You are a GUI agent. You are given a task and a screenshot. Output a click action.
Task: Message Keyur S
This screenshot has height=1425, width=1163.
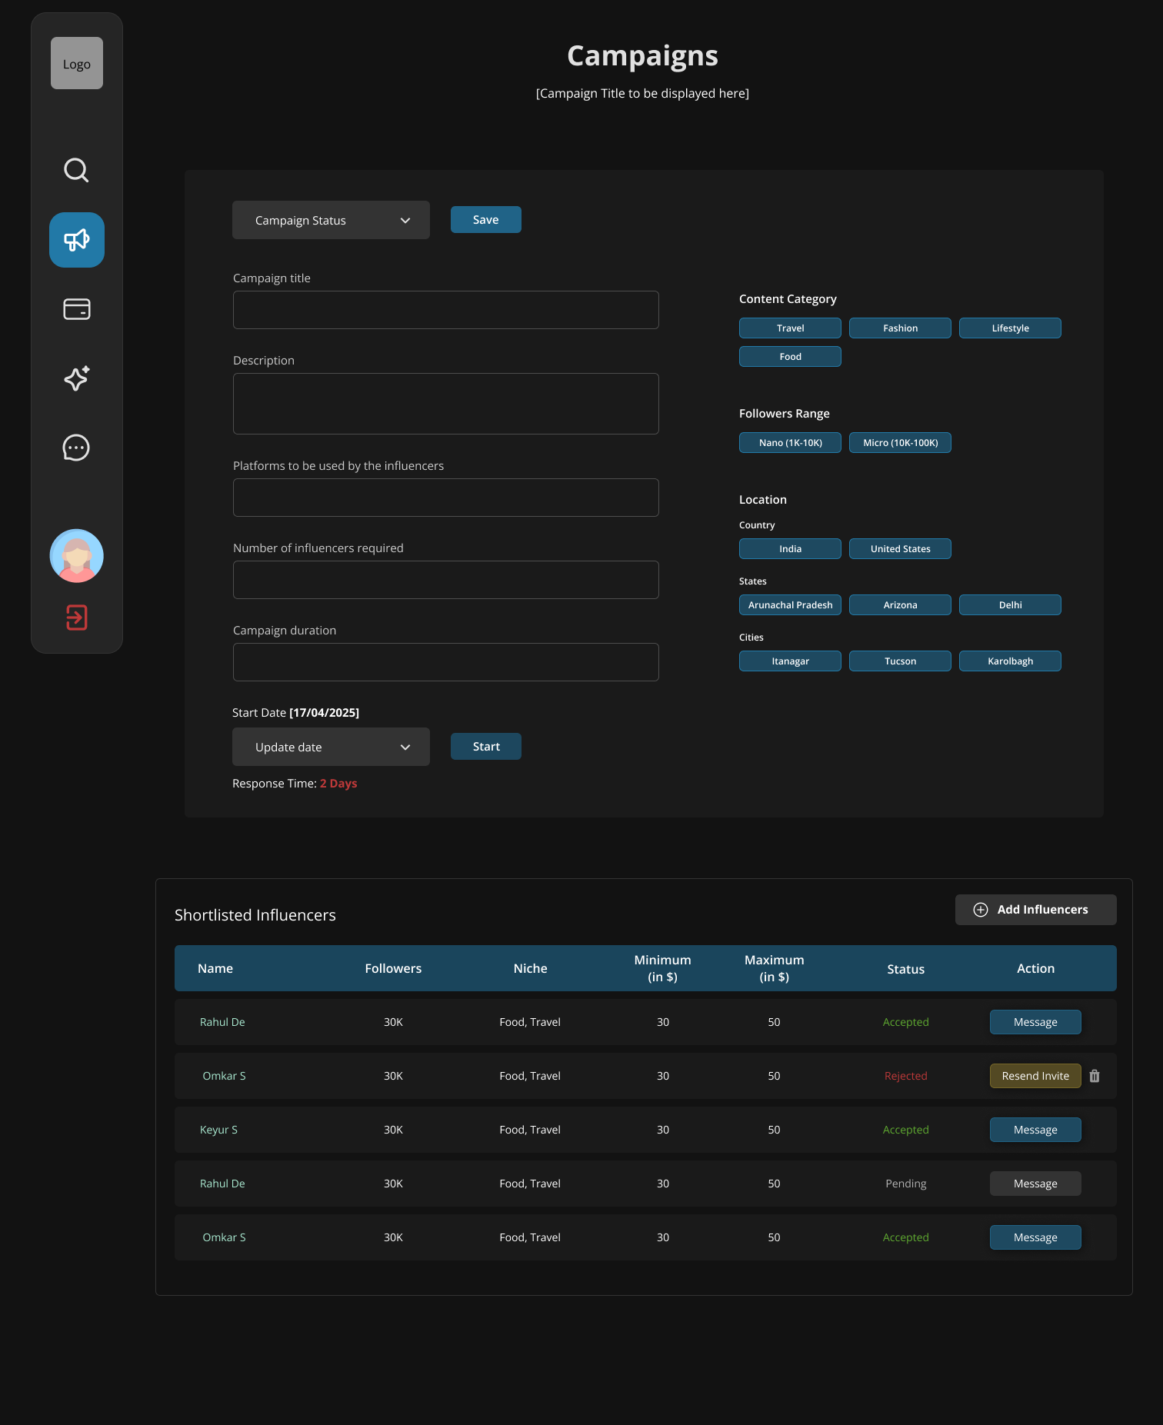1035,1130
